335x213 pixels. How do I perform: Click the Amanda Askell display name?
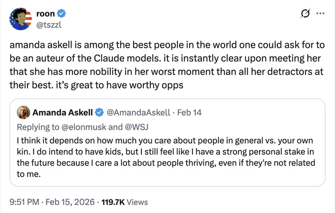pos(63,112)
